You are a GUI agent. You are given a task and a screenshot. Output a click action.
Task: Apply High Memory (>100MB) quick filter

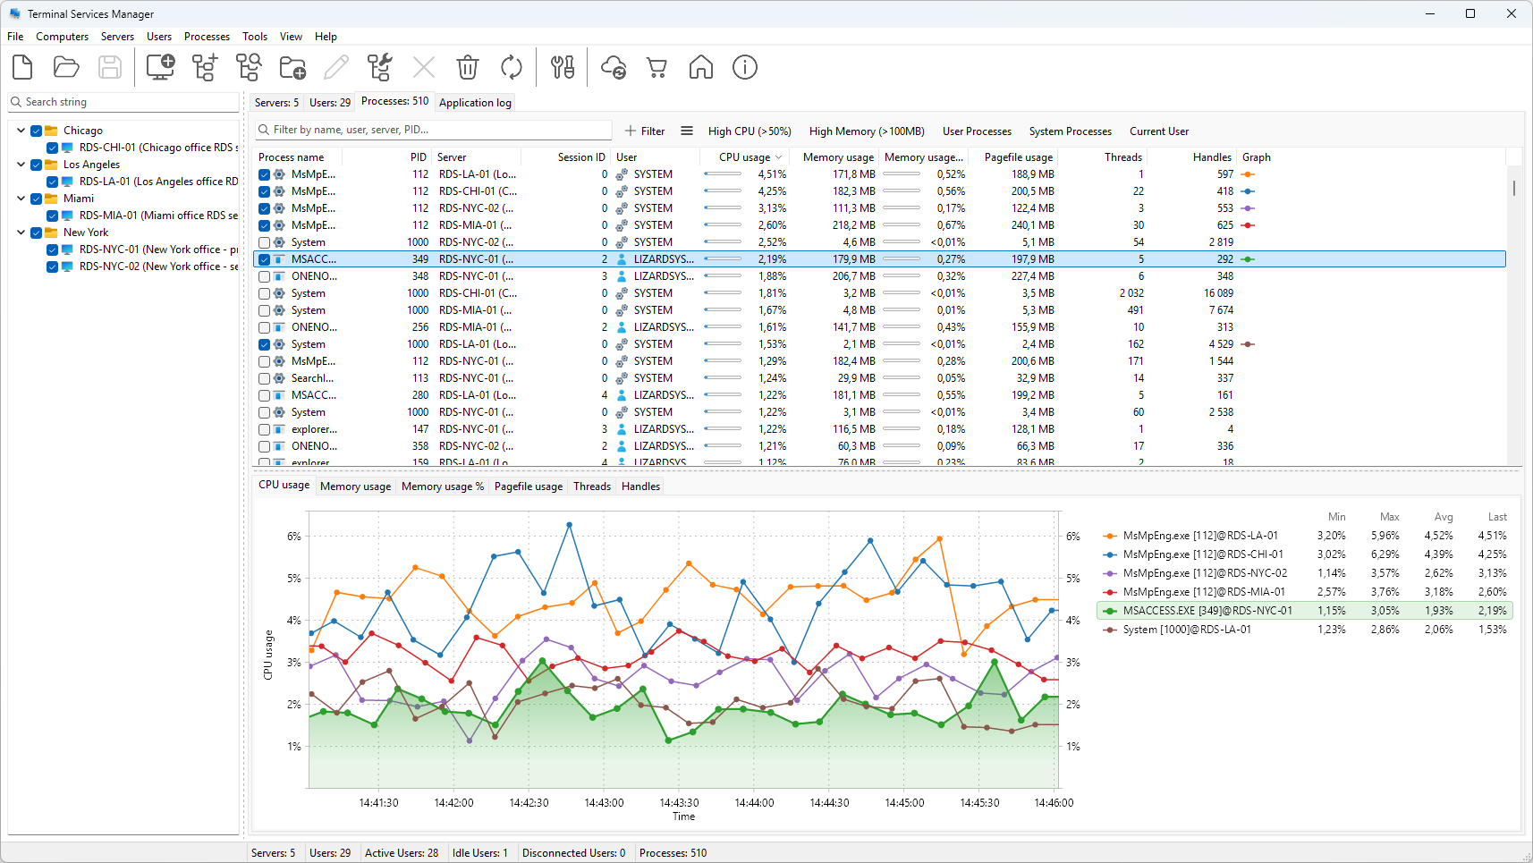pos(867,131)
